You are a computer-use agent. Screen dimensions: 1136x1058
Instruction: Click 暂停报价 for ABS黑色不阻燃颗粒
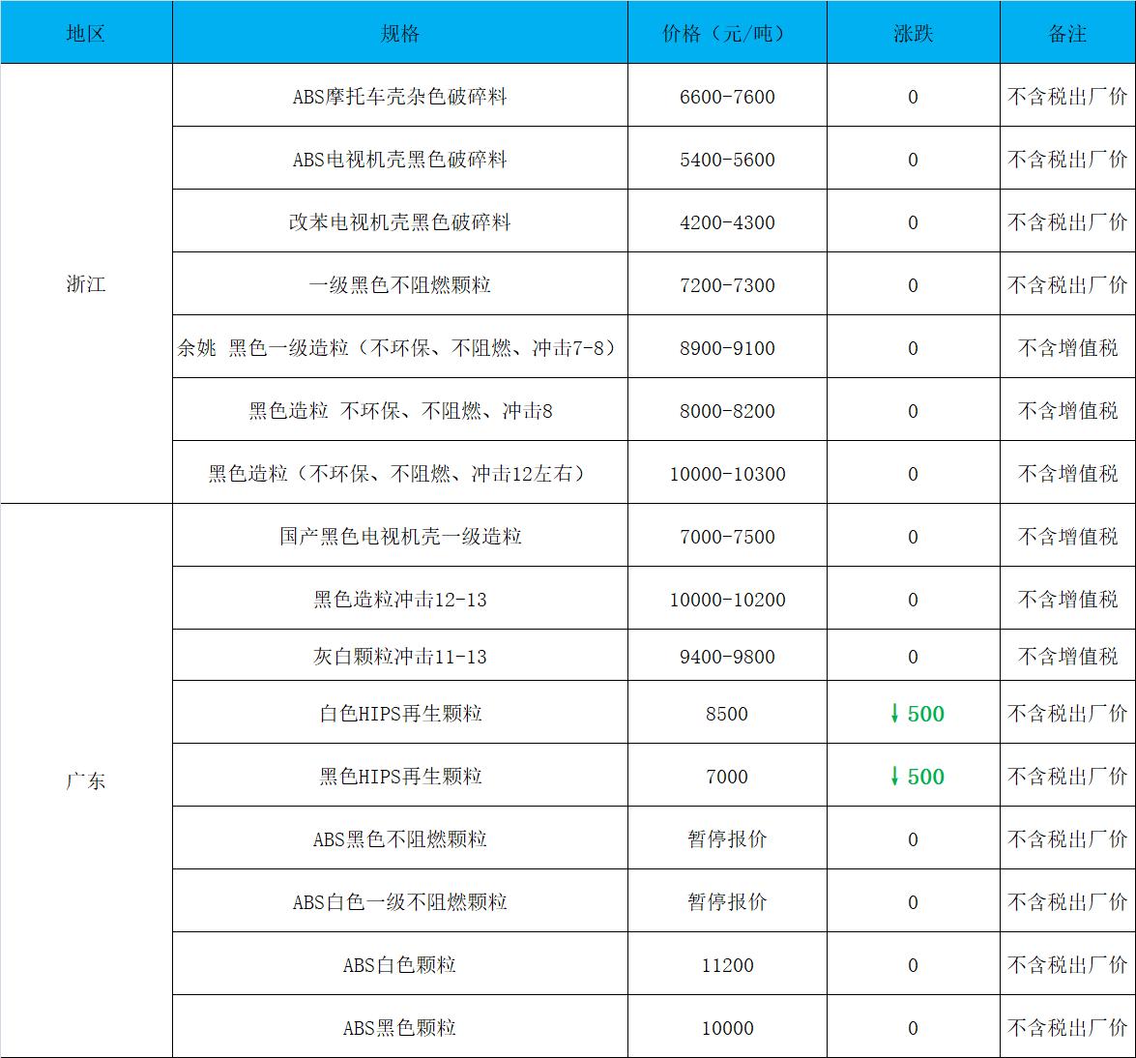coord(727,839)
